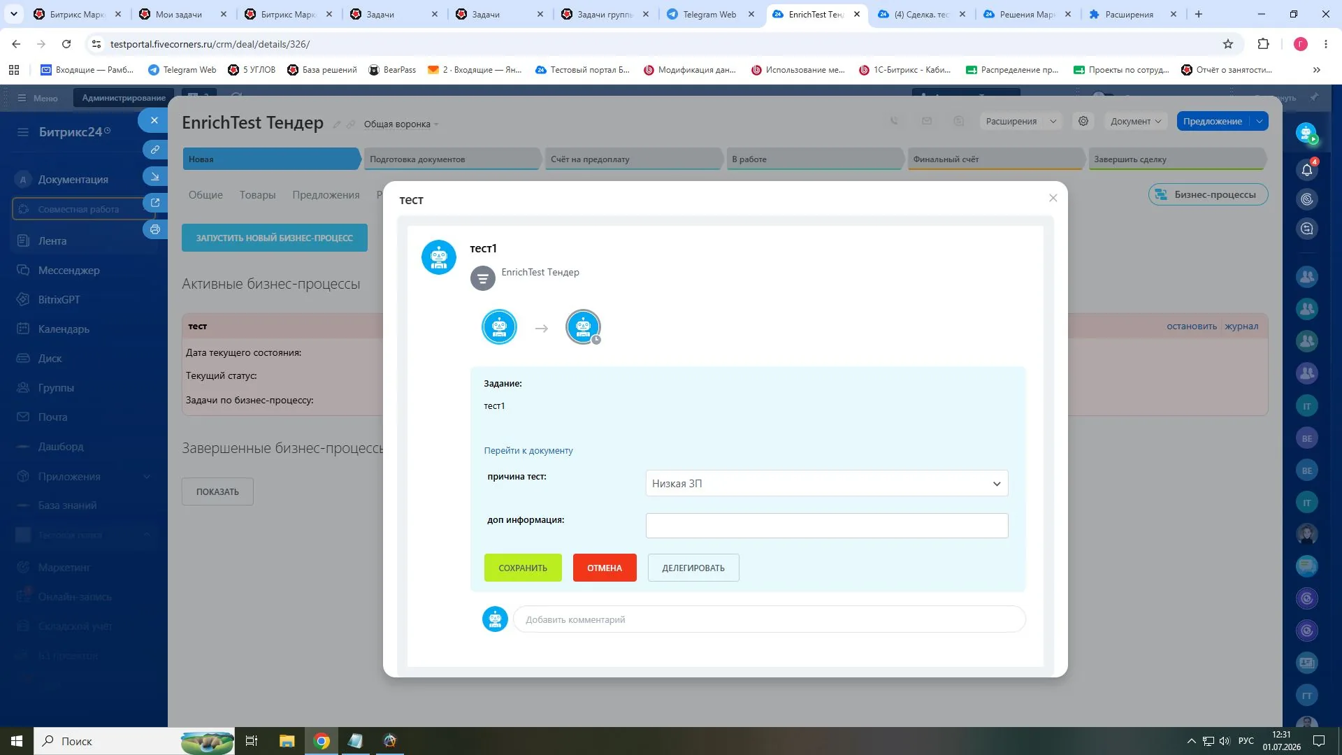This screenshot has width=1342, height=755.
Task: Select the Подготовка документов stage
Action: (x=452, y=159)
